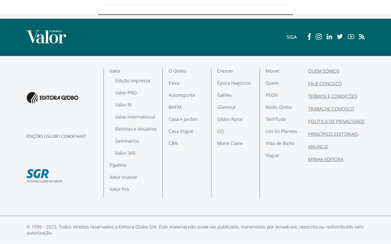Viewport: 391px width, 244px height.
Task: Click the RSS feed icon
Action: [x=362, y=37]
